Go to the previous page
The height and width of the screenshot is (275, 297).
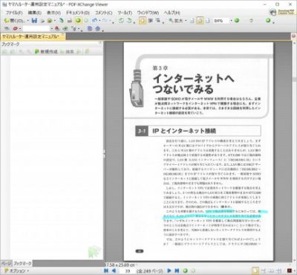pos(114,271)
